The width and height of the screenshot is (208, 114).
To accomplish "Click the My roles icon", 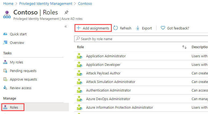I will point(5,62).
